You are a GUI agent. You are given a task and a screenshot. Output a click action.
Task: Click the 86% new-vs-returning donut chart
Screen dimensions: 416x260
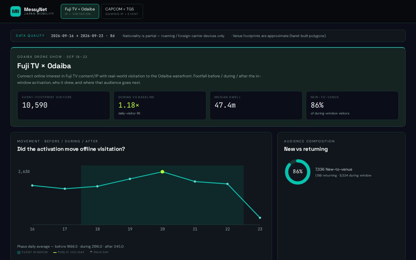298,172
